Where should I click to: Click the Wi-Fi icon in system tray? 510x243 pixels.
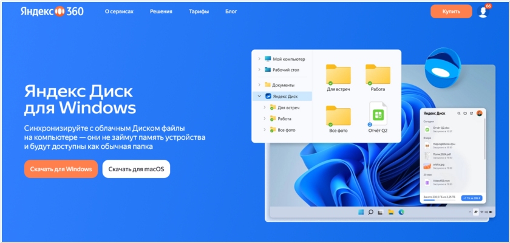(482, 212)
